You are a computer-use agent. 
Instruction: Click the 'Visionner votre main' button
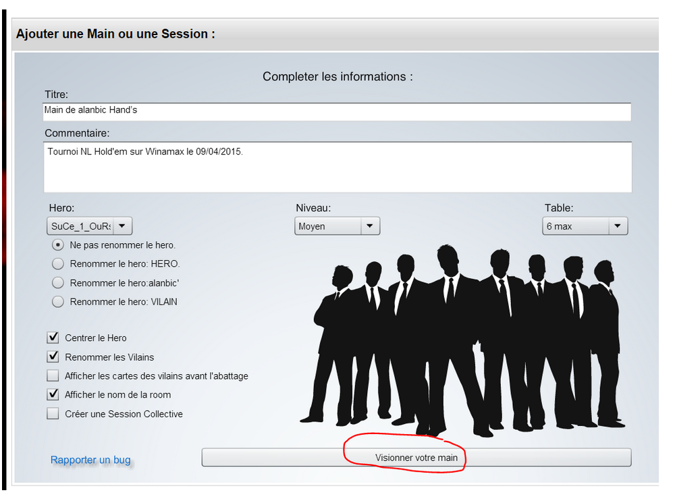point(416,457)
